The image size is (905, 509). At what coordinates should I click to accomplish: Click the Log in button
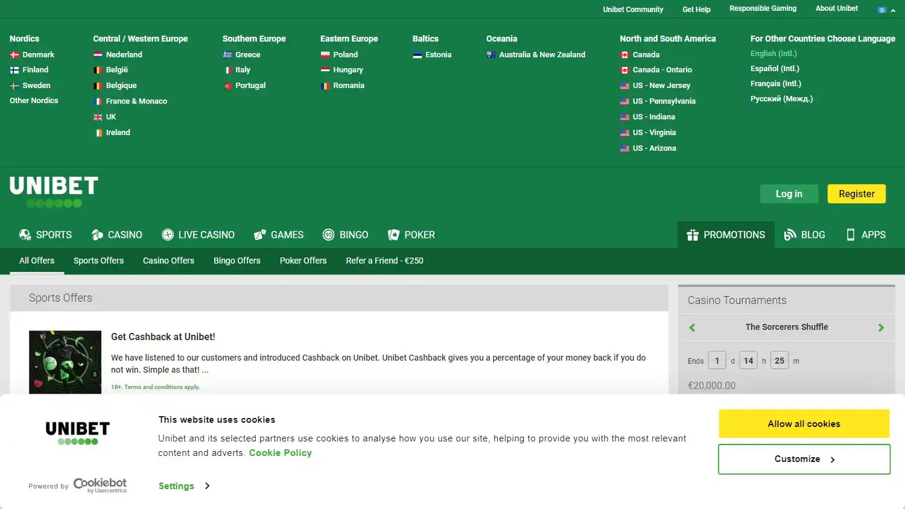pyautogui.click(x=789, y=194)
